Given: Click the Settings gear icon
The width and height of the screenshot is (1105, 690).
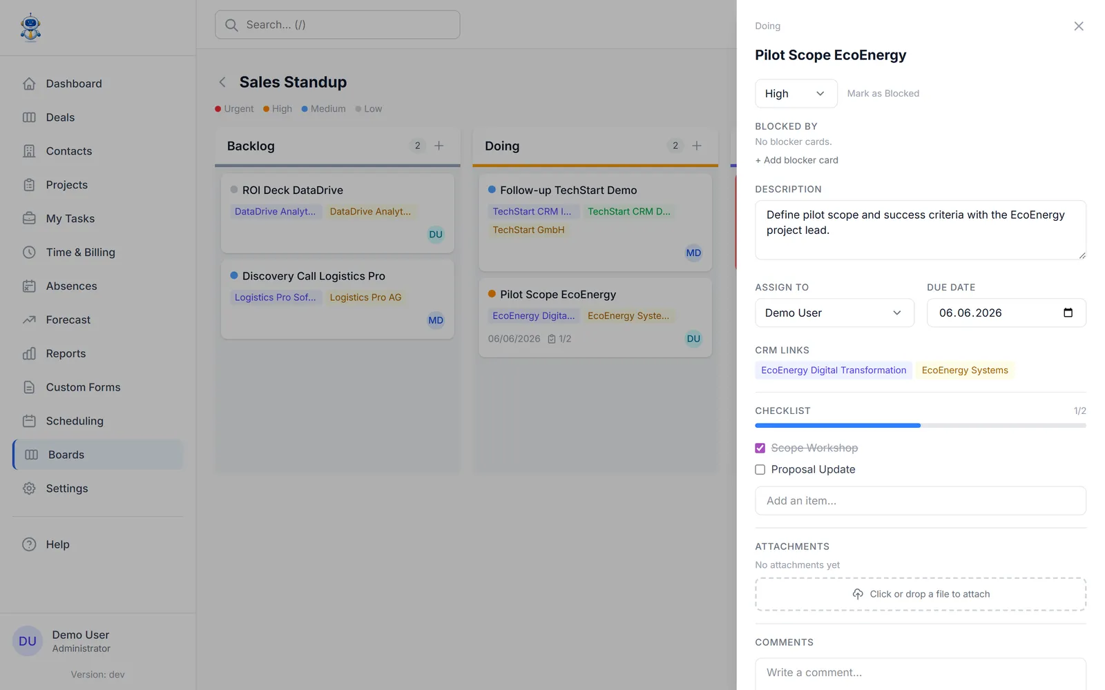Looking at the screenshot, I should click(x=29, y=489).
